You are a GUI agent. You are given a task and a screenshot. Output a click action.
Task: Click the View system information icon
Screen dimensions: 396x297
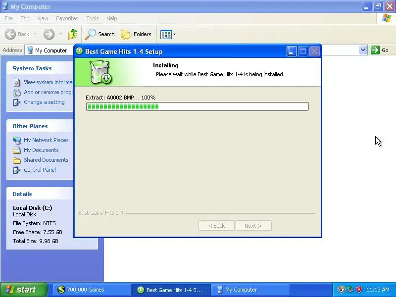click(x=17, y=83)
